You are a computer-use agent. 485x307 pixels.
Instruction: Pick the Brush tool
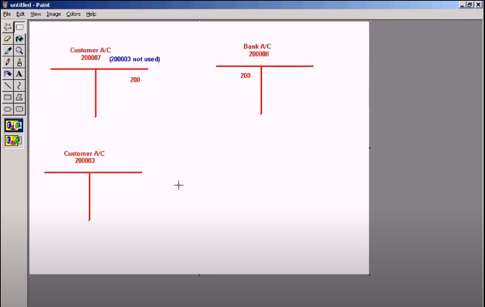[20, 62]
